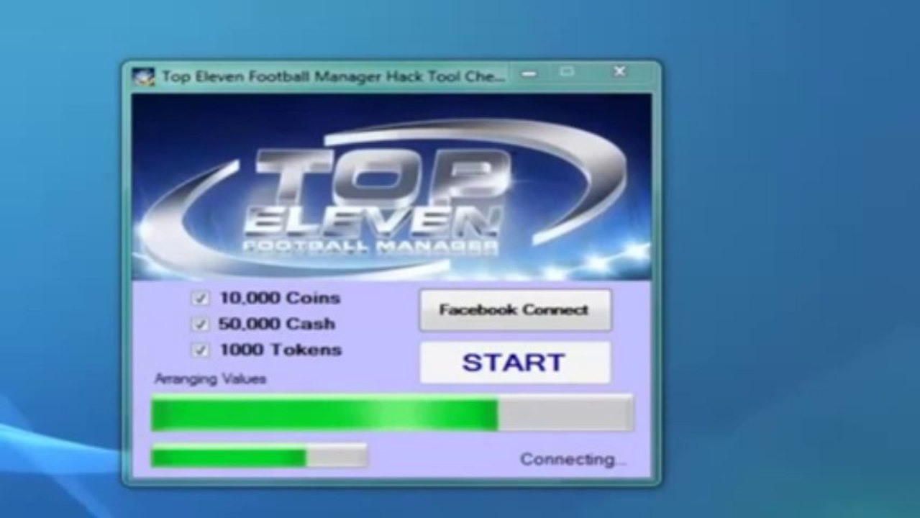Viewport: 920px width, 518px height.
Task: Close the hack tool window
Action: click(619, 71)
